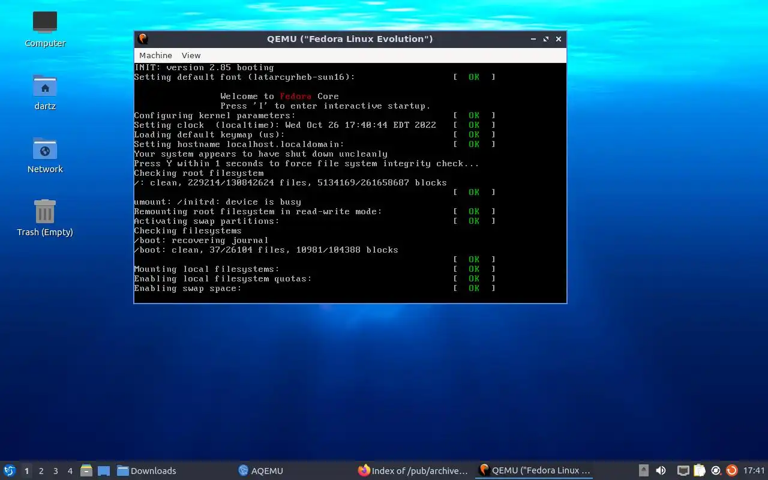The height and width of the screenshot is (480, 768).
Task: Maximize the QEMU window
Action: point(545,39)
